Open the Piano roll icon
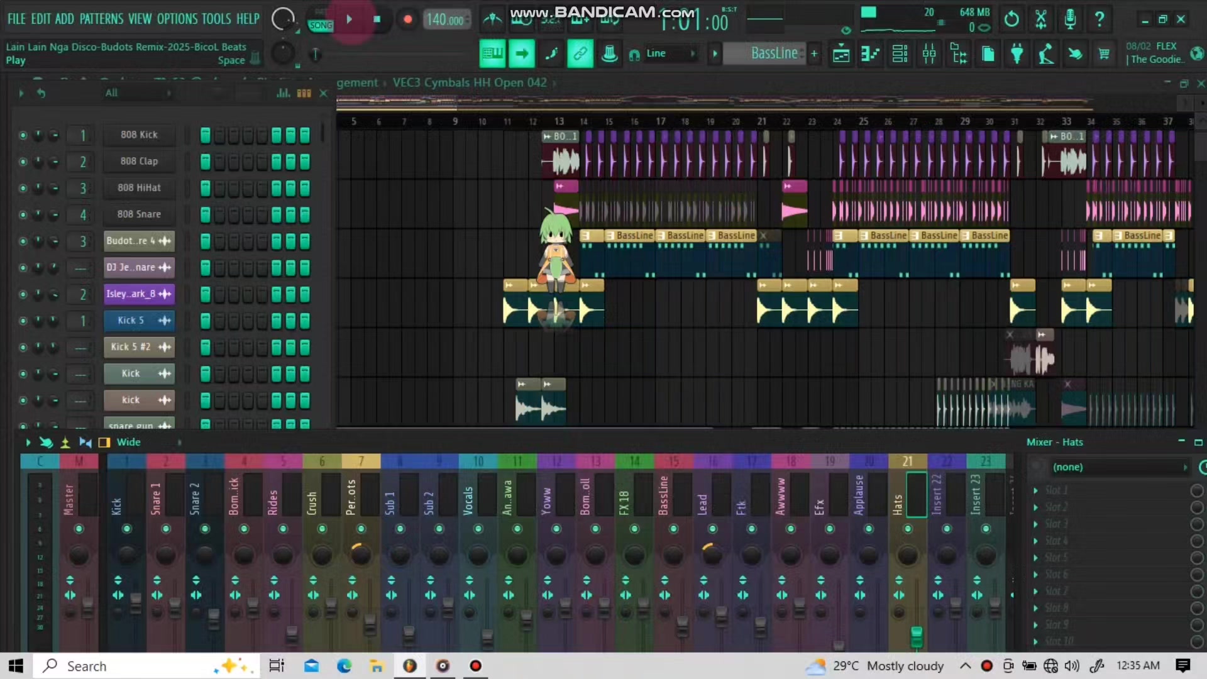The width and height of the screenshot is (1207, 679). [x=870, y=55]
